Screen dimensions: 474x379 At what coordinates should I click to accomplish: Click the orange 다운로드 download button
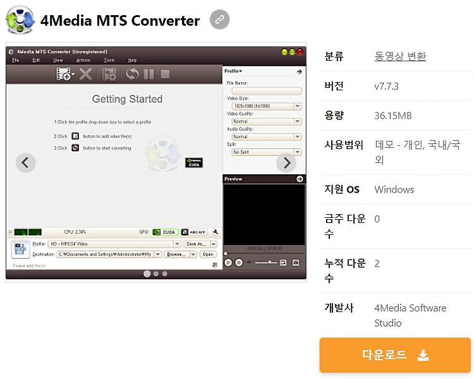click(395, 355)
